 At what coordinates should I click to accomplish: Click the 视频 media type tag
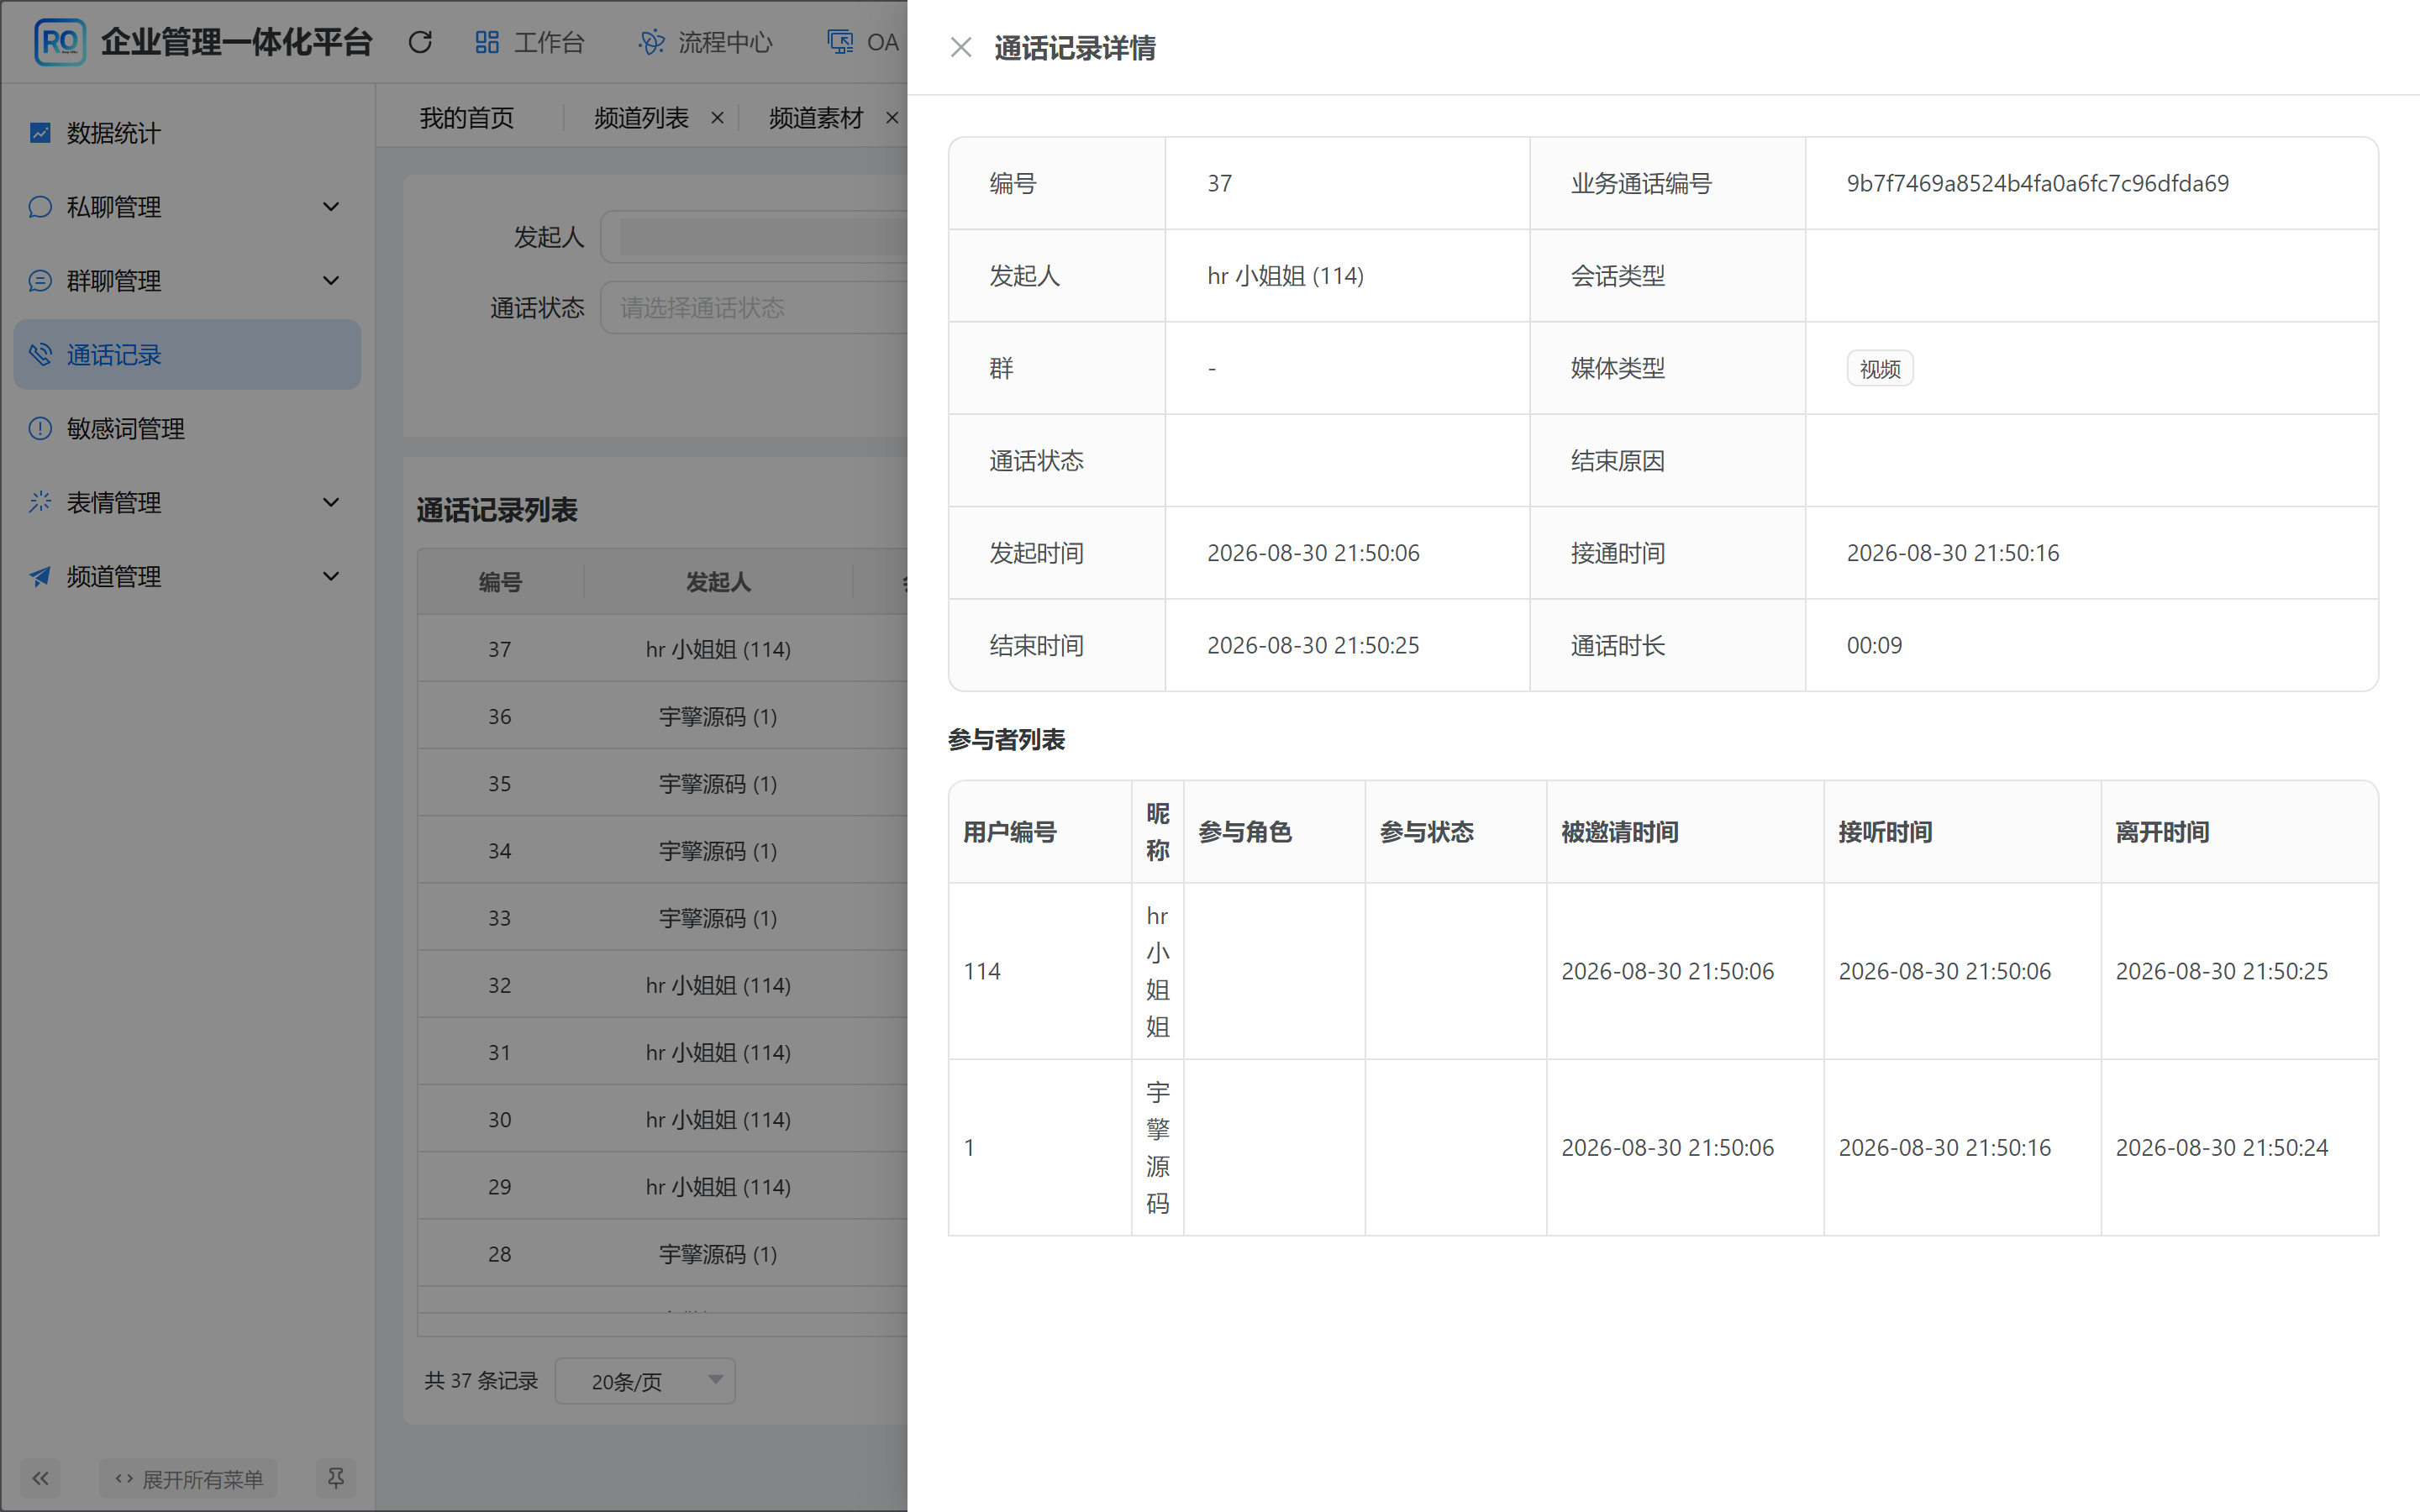pyautogui.click(x=1880, y=369)
